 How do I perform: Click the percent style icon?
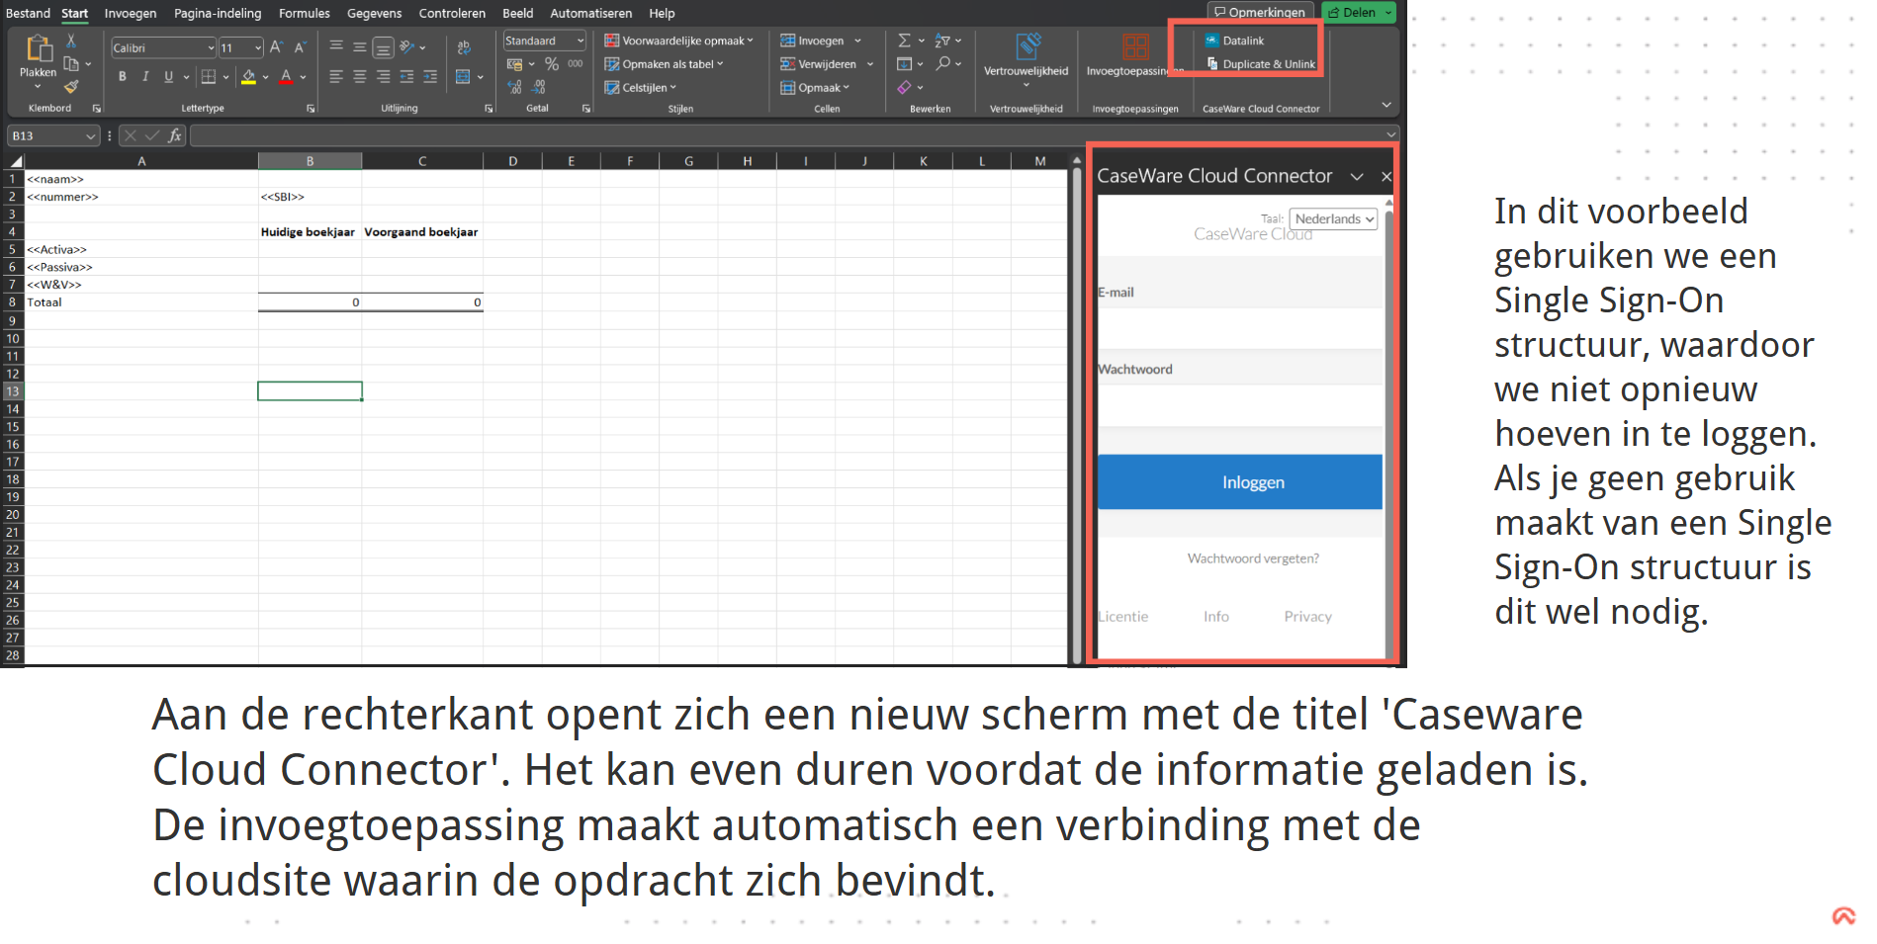point(552,64)
